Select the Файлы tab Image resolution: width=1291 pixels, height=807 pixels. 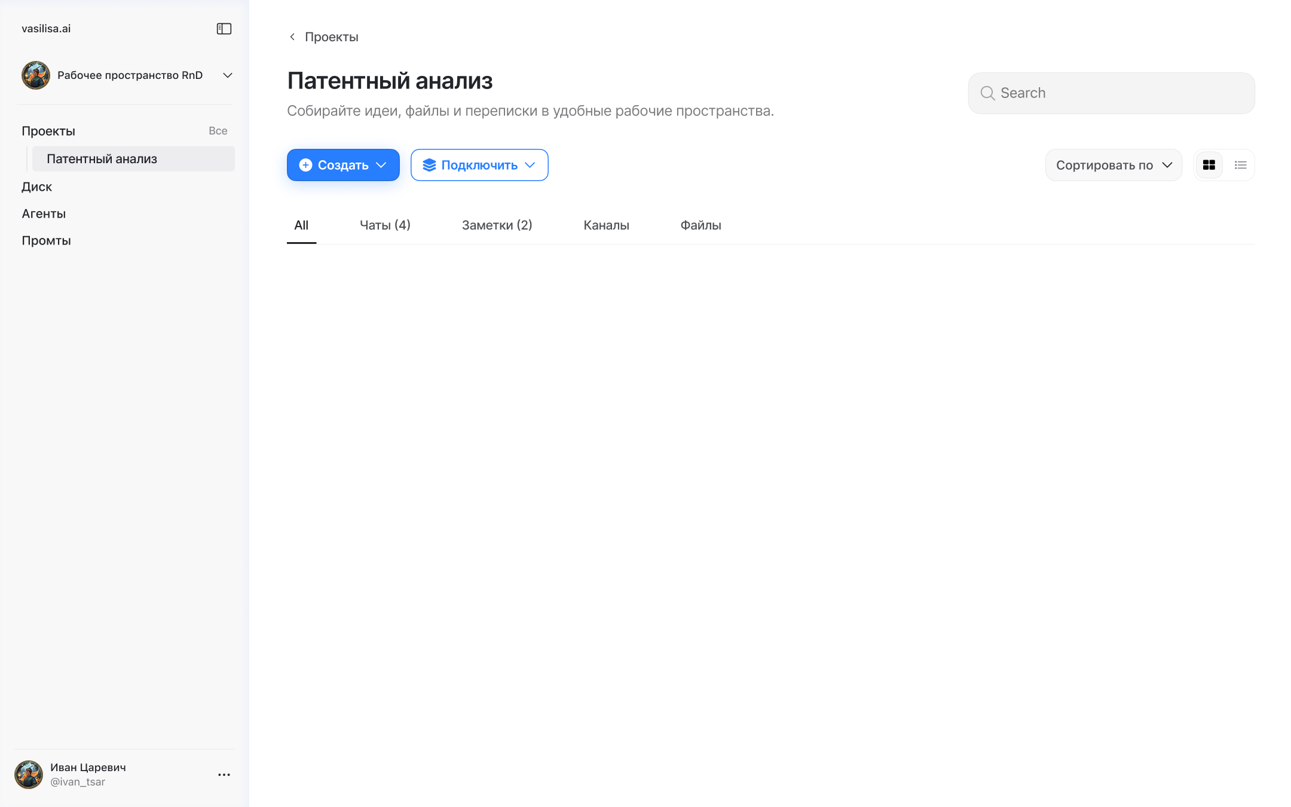tap(700, 225)
